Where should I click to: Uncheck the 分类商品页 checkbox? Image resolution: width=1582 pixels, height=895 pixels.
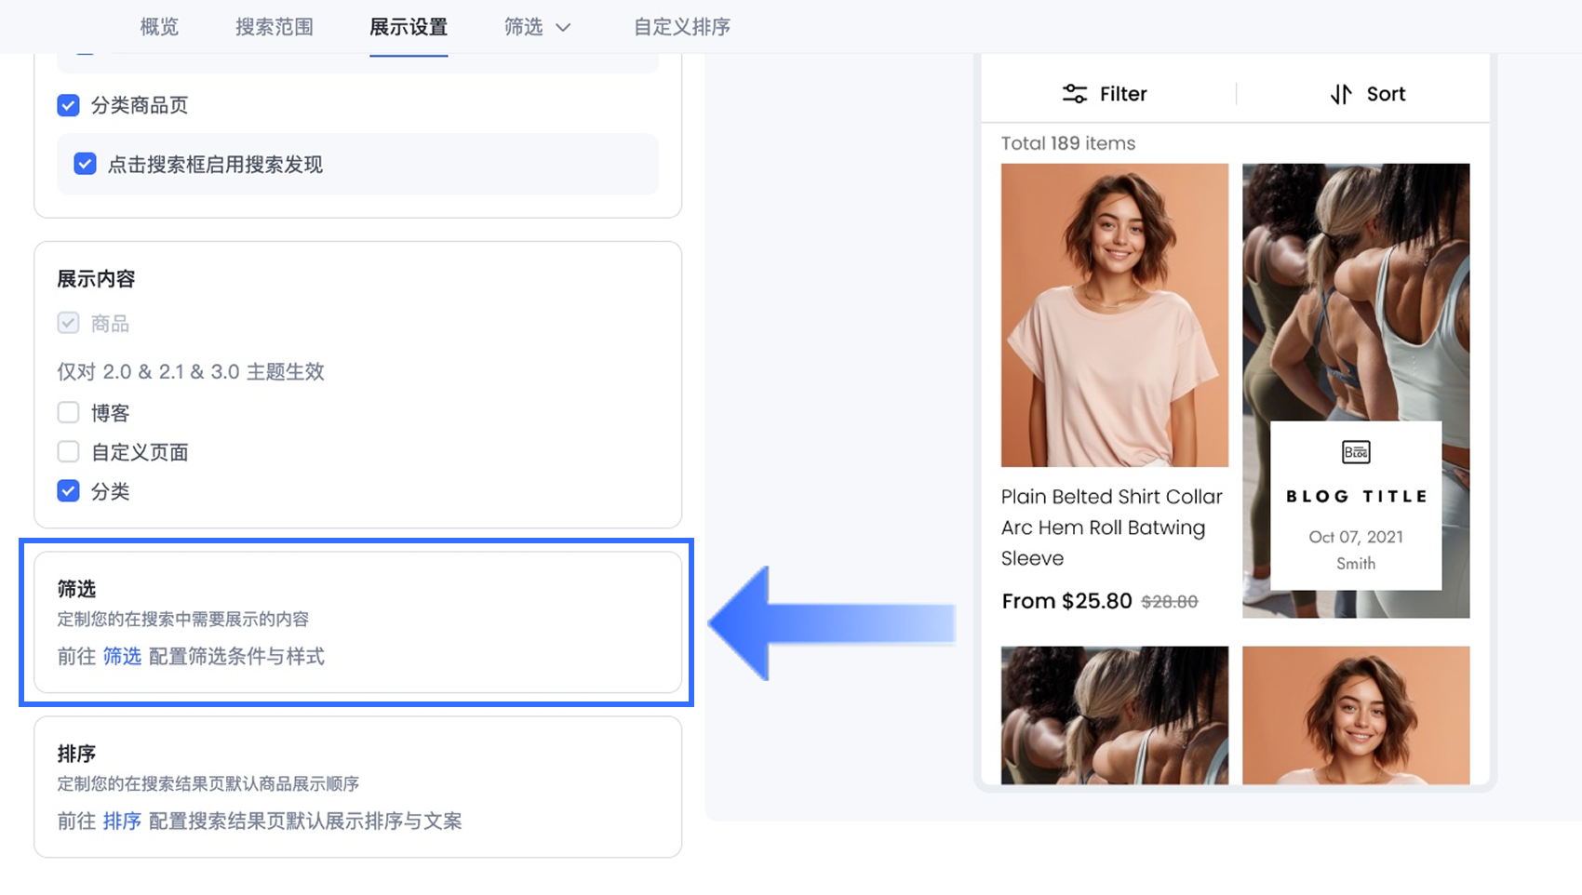pos(68,105)
